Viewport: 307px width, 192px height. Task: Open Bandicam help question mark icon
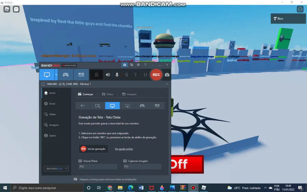pos(145,65)
